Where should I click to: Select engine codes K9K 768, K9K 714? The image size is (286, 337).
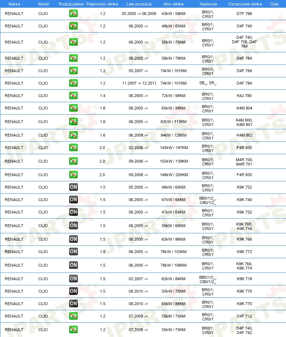tap(244, 226)
